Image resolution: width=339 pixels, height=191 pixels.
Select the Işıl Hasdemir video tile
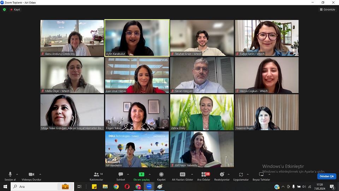coord(137,149)
